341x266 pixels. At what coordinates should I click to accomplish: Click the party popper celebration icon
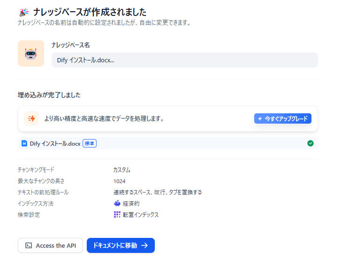point(24,12)
